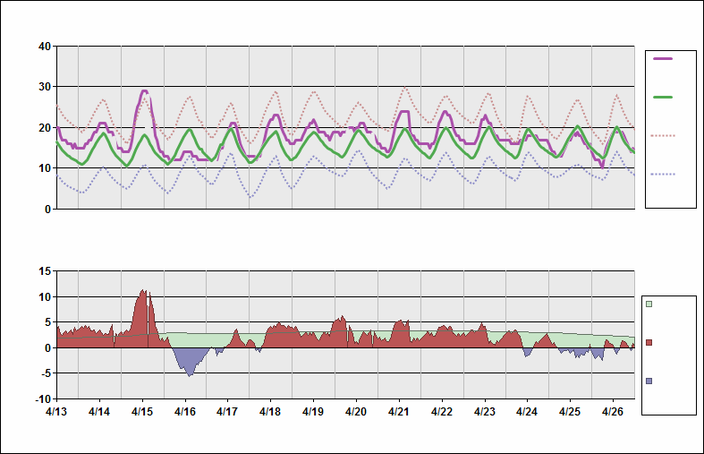Click the dotted blue line legend sample
Viewport: 704px width, 454px height.
coord(663,174)
